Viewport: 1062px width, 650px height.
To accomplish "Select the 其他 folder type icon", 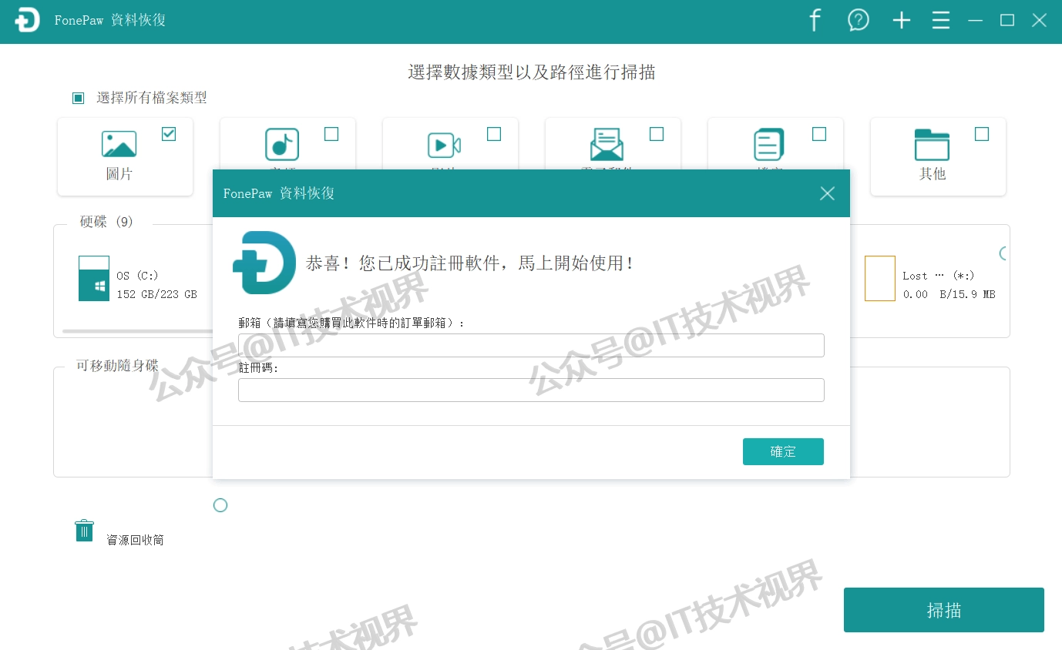I will [x=932, y=144].
